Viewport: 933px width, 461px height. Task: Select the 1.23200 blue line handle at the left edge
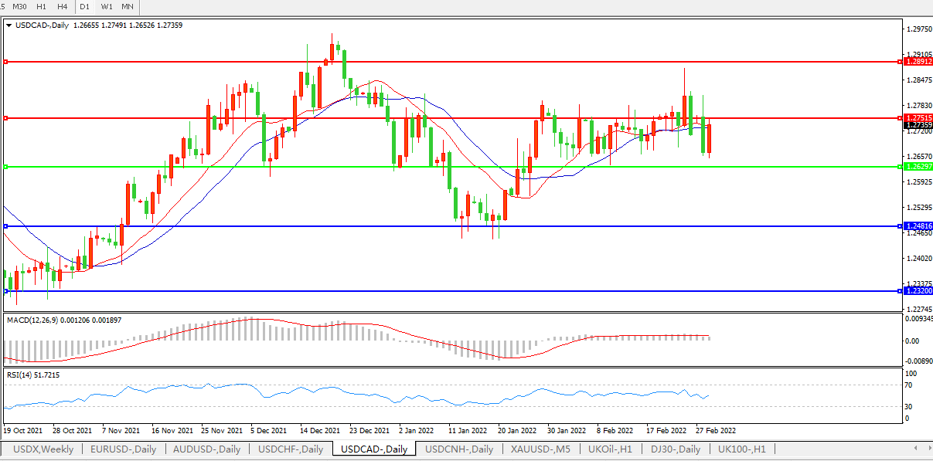[x=5, y=291]
